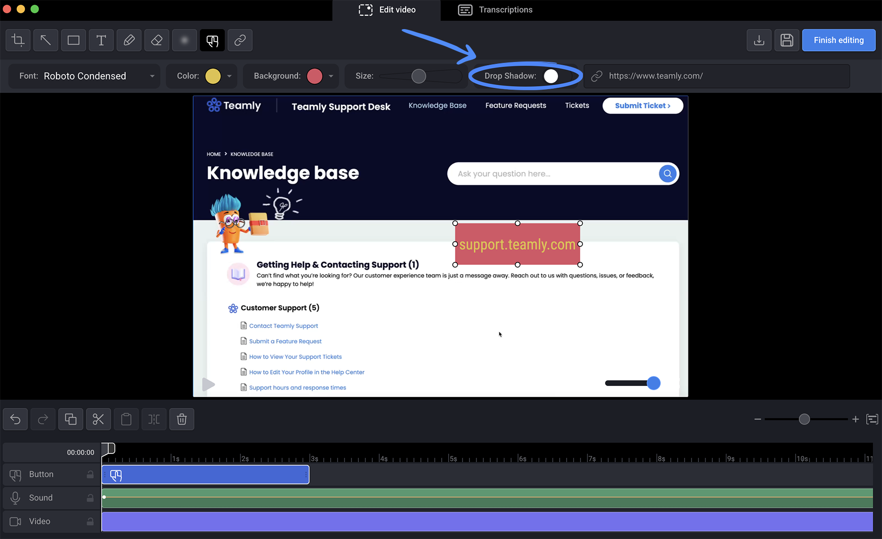Select the Link tool in toolbar
The height and width of the screenshot is (539, 882).
click(240, 40)
